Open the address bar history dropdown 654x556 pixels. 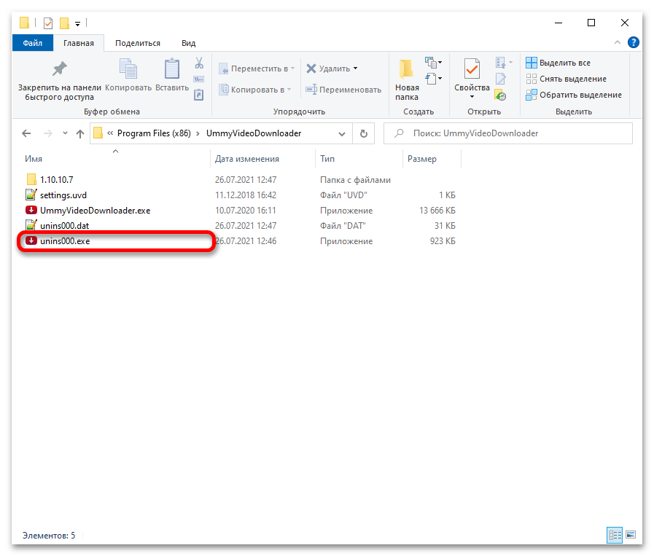(342, 134)
